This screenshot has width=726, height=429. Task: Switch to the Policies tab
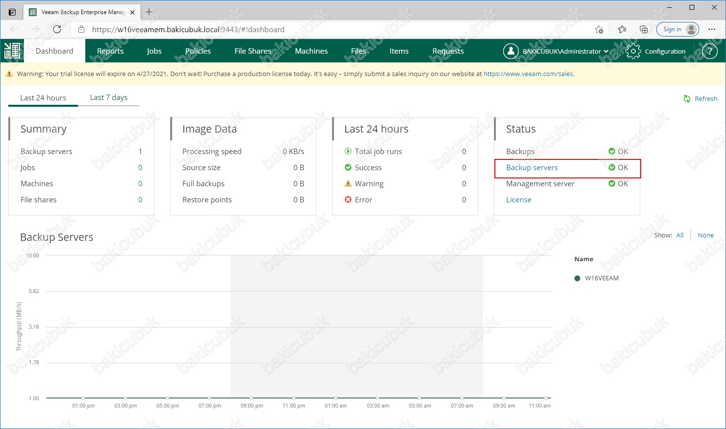coord(198,51)
